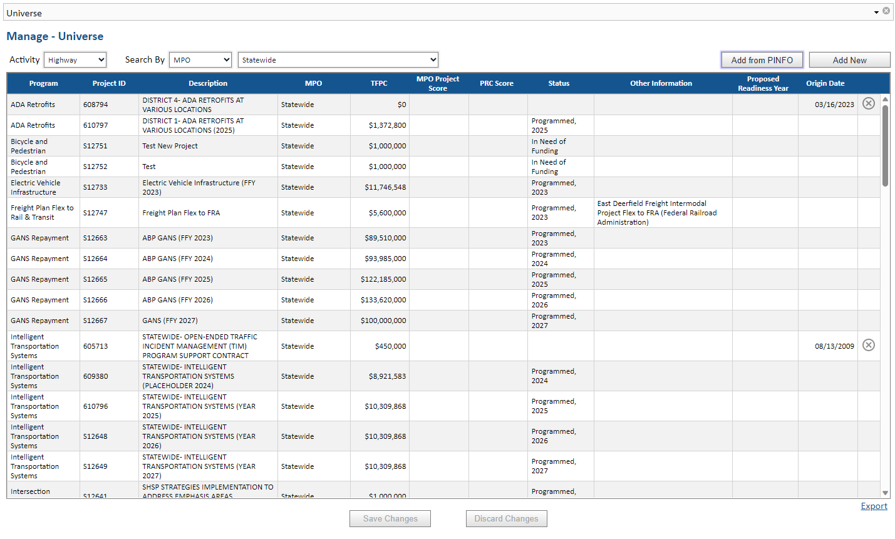Remove project 608794 using its delete icon
This screenshot has width=895, height=539.
(x=868, y=103)
